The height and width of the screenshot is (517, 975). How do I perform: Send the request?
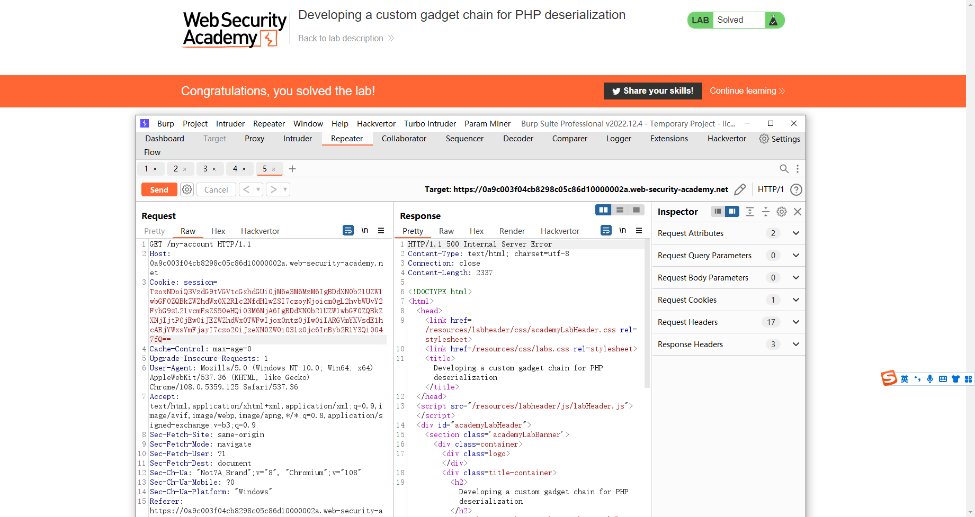coord(159,189)
